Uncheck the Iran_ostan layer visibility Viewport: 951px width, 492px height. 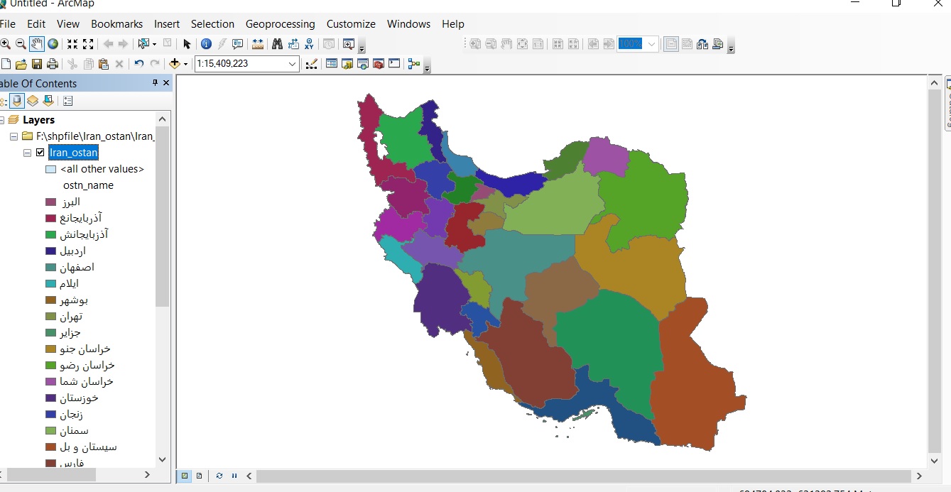click(40, 153)
